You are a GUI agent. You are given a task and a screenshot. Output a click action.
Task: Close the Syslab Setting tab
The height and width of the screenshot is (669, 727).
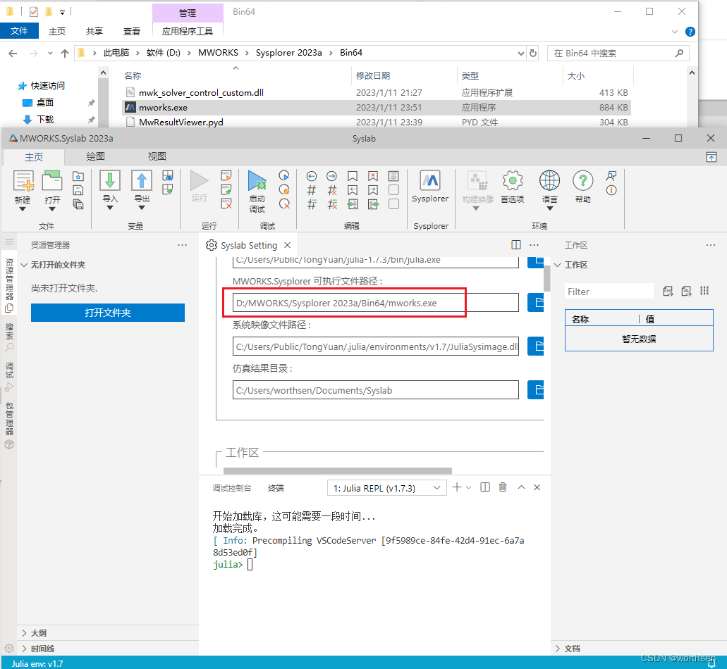(288, 245)
